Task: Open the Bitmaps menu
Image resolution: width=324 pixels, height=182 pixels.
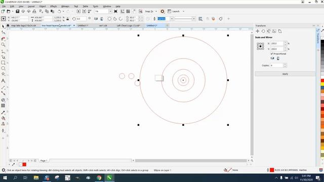Action: tap(65, 7)
